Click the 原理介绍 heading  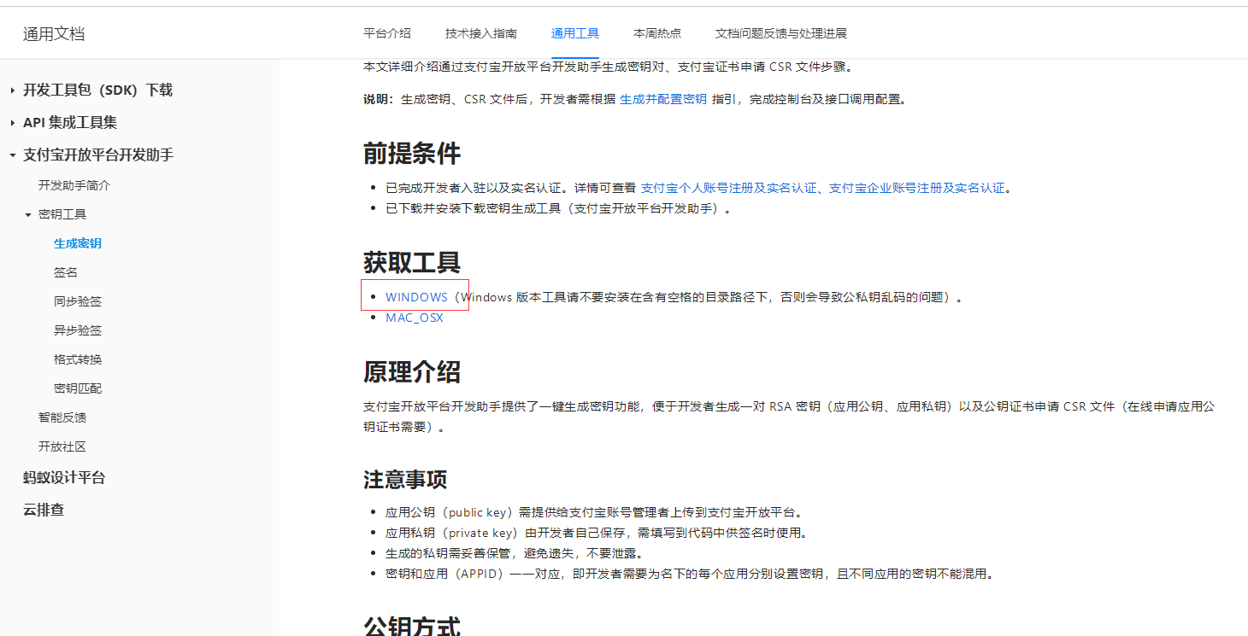pyautogui.click(x=412, y=371)
